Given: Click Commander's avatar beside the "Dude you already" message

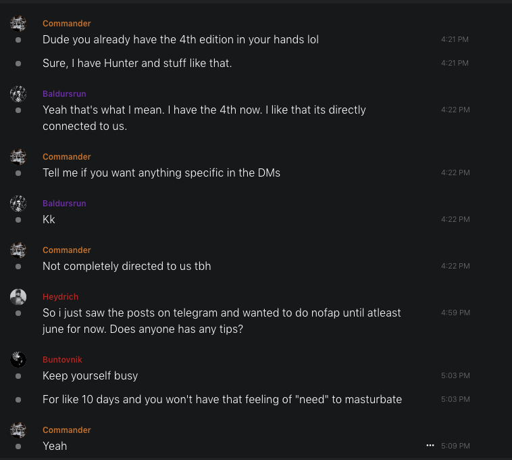Looking at the screenshot, I should 18,24.
